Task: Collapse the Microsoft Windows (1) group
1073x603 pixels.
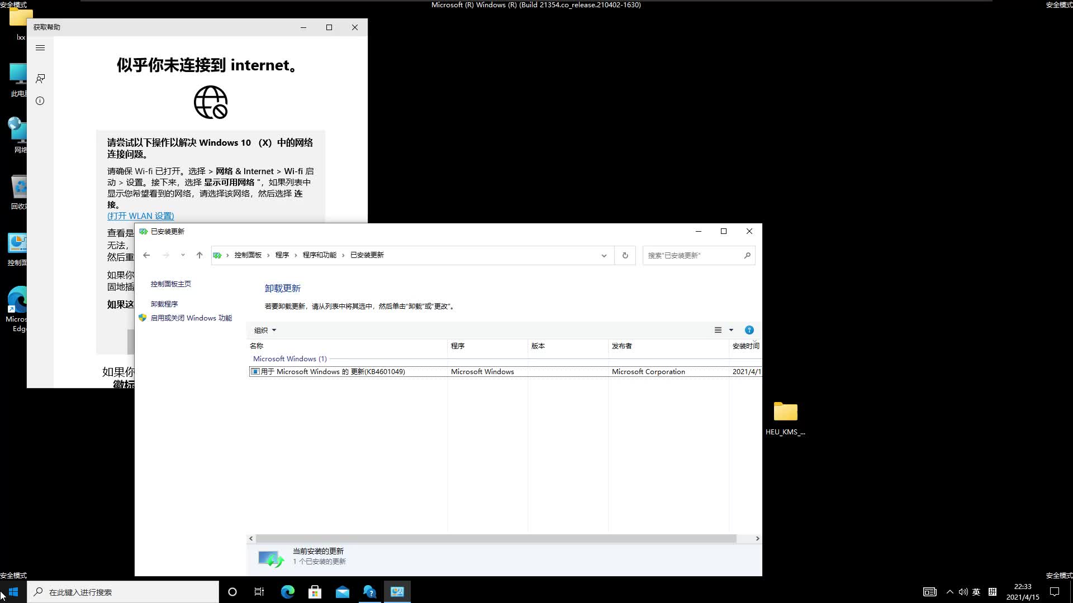Action: [x=289, y=359]
